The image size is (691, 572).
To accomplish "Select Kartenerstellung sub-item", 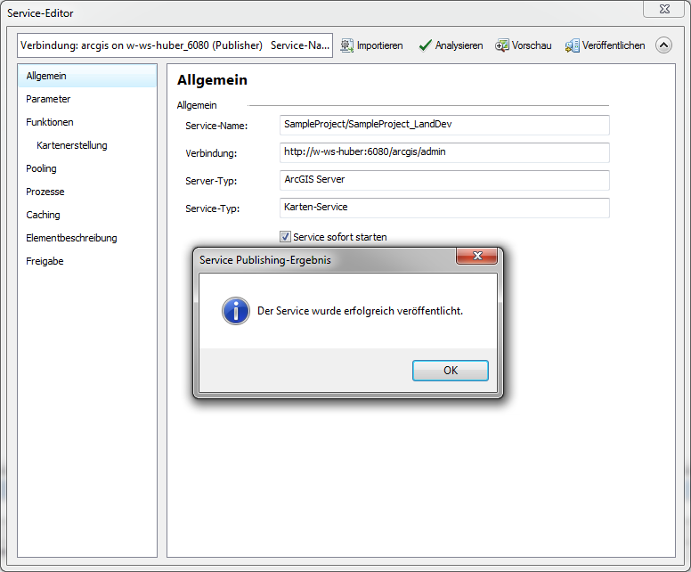I will point(72,145).
